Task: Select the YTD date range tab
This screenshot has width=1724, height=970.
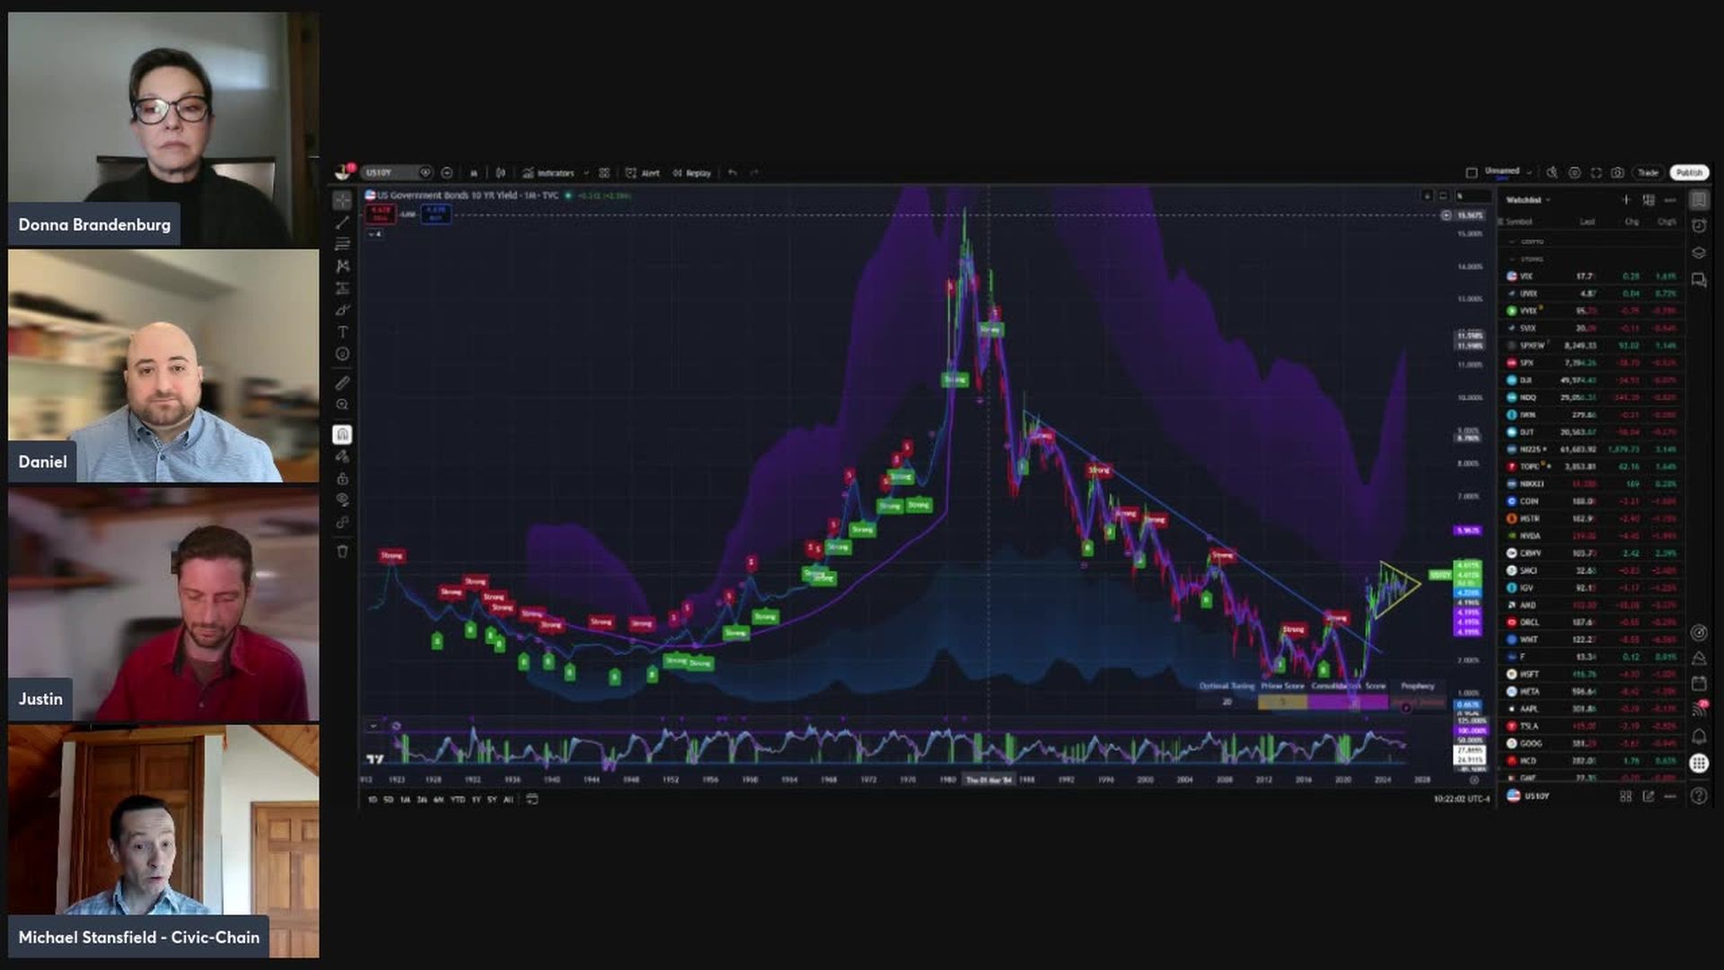Action: coord(457,799)
